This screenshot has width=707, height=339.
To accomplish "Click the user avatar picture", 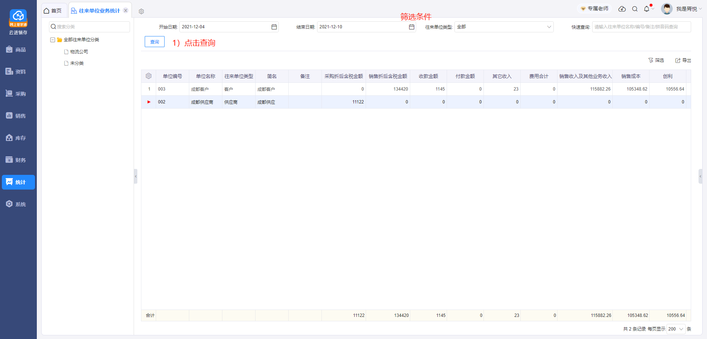I will (667, 9).
